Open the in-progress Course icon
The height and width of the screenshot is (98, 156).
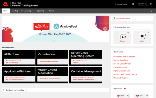(123, 36)
